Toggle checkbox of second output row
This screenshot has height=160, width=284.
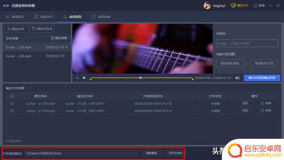coord(12,111)
